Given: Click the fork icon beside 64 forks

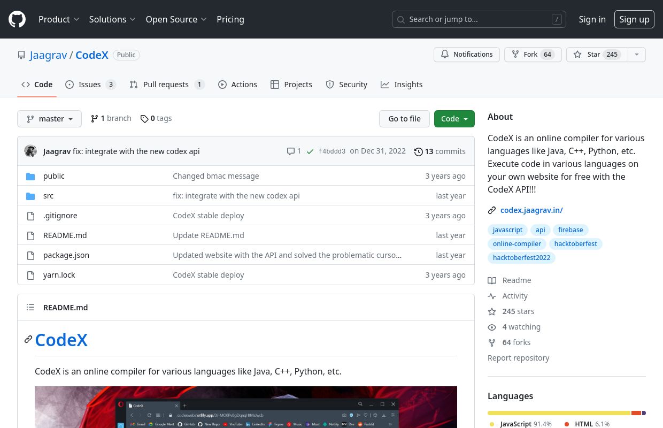Looking at the screenshot, I should coord(492,342).
